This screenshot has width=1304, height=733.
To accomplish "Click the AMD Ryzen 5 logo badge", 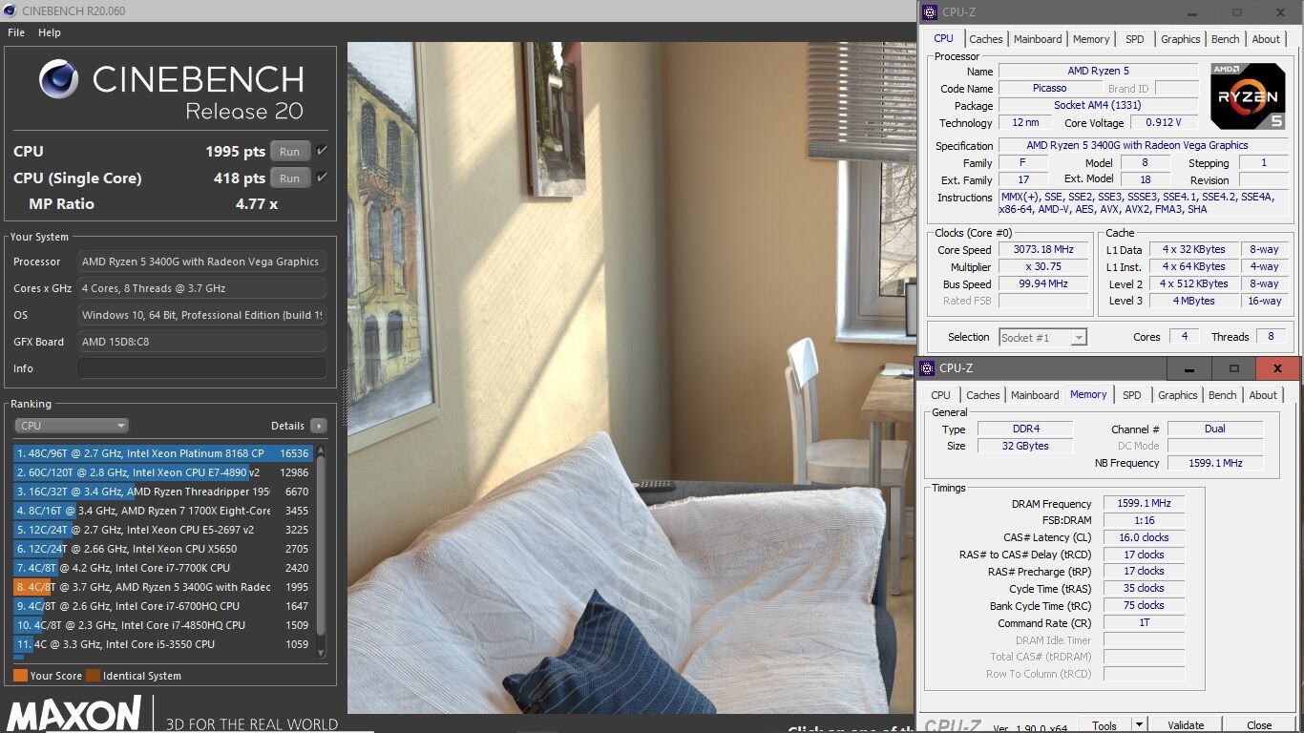I will click(1248, 96).
